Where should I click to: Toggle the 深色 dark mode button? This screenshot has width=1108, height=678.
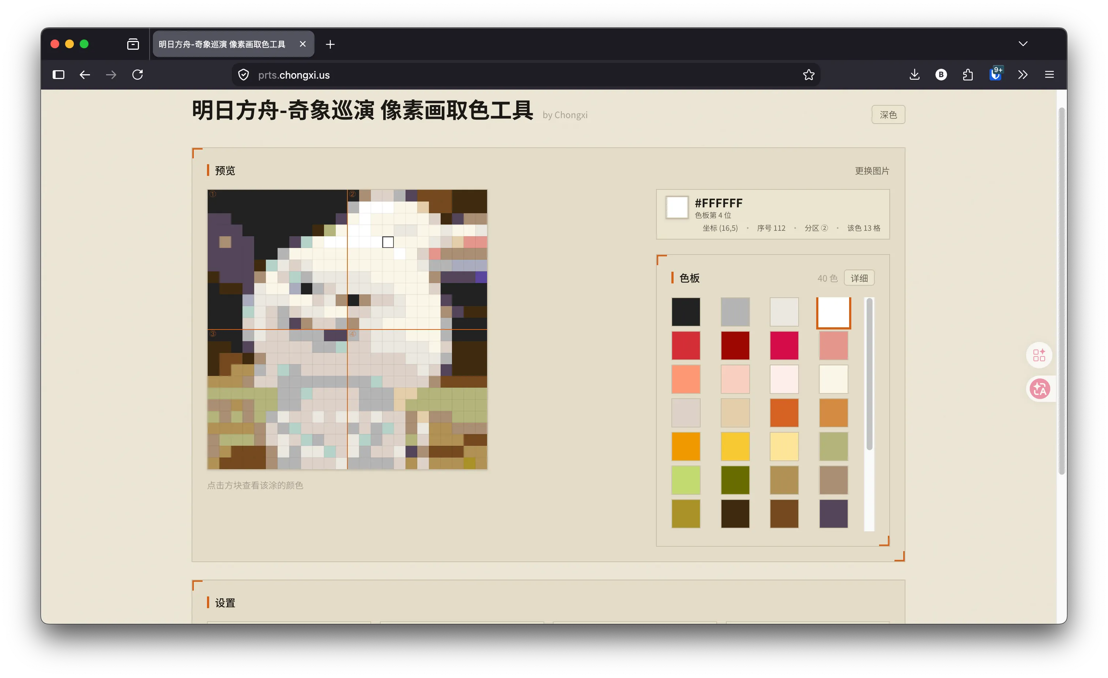pyautogui.click(x=888, y=115)
